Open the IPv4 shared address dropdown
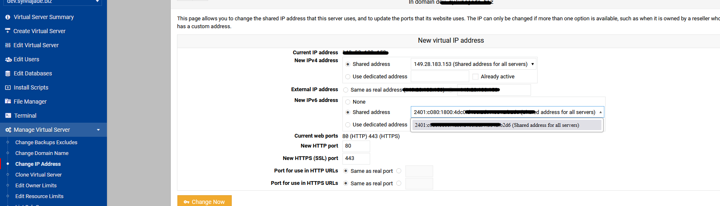Screen dimensions: 720x206 tap(474, 64)
